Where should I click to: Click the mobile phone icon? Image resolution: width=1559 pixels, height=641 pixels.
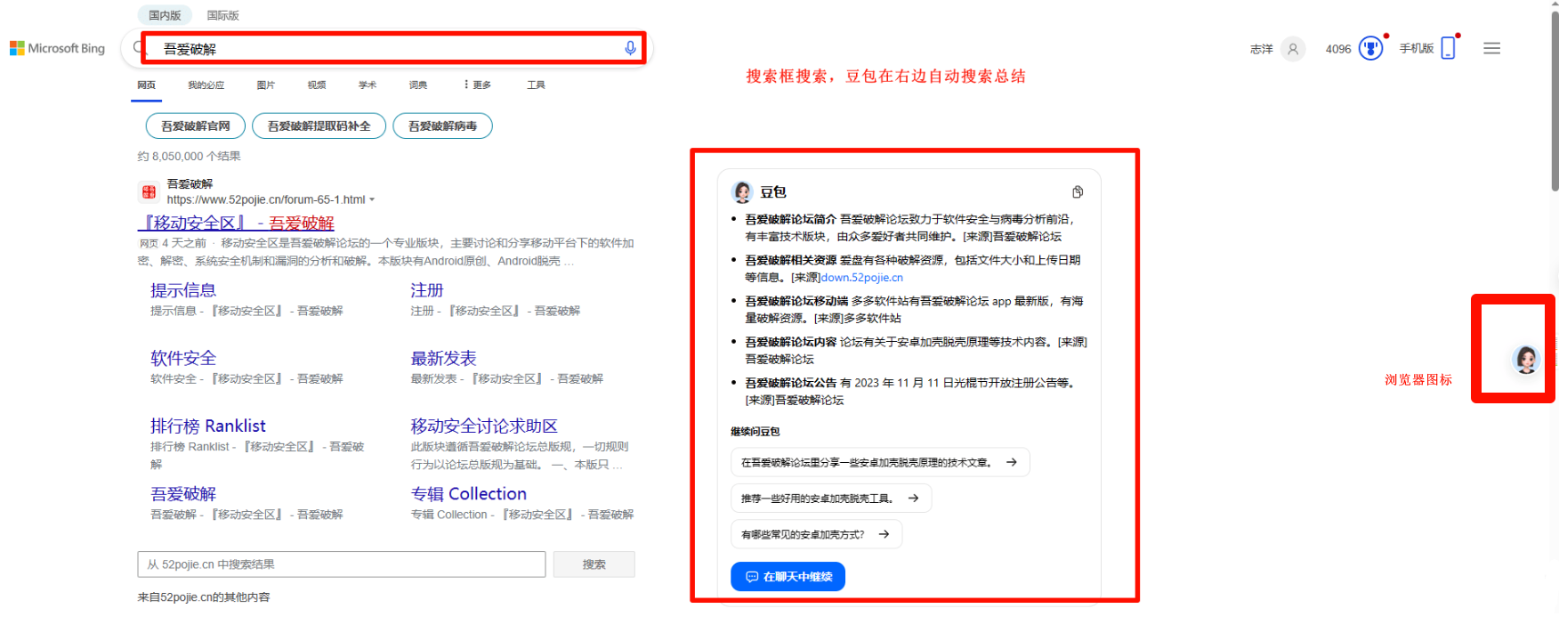click(x=1448, y=48)
